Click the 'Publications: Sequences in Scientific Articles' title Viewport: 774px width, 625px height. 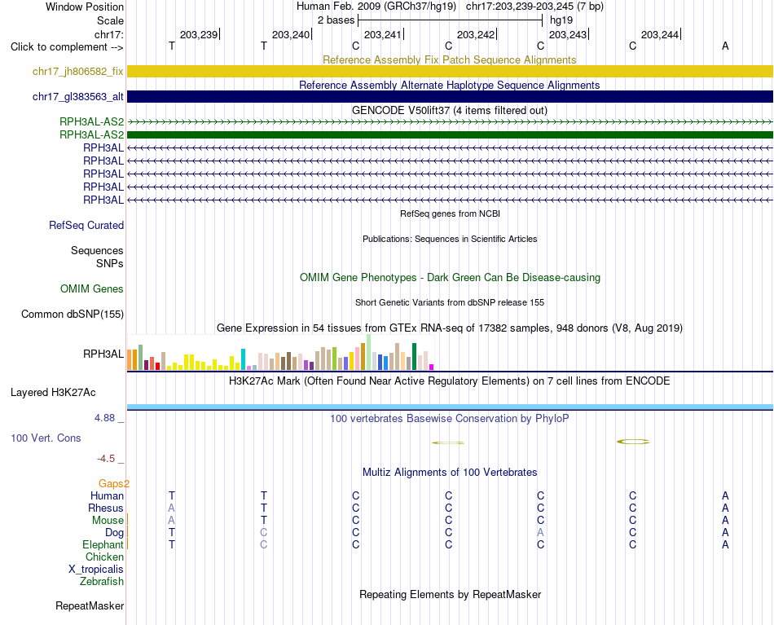[x=450, y=239]
